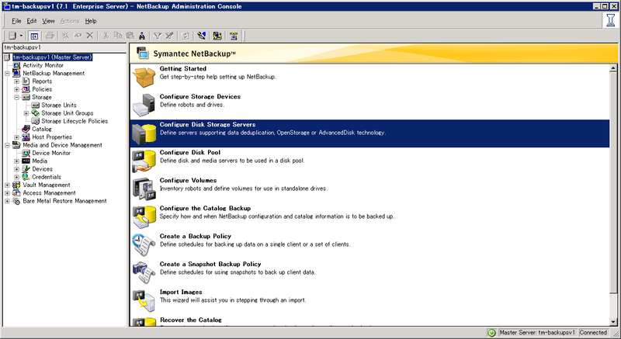Open the Import Images wizard
Screen dimensions: 621x339
click(x=370, y=301)
